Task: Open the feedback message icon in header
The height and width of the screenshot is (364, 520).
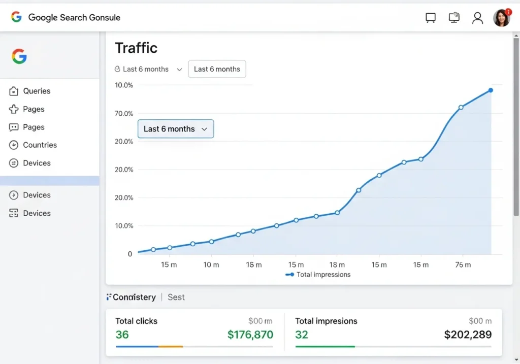Action: coord(430,18)
